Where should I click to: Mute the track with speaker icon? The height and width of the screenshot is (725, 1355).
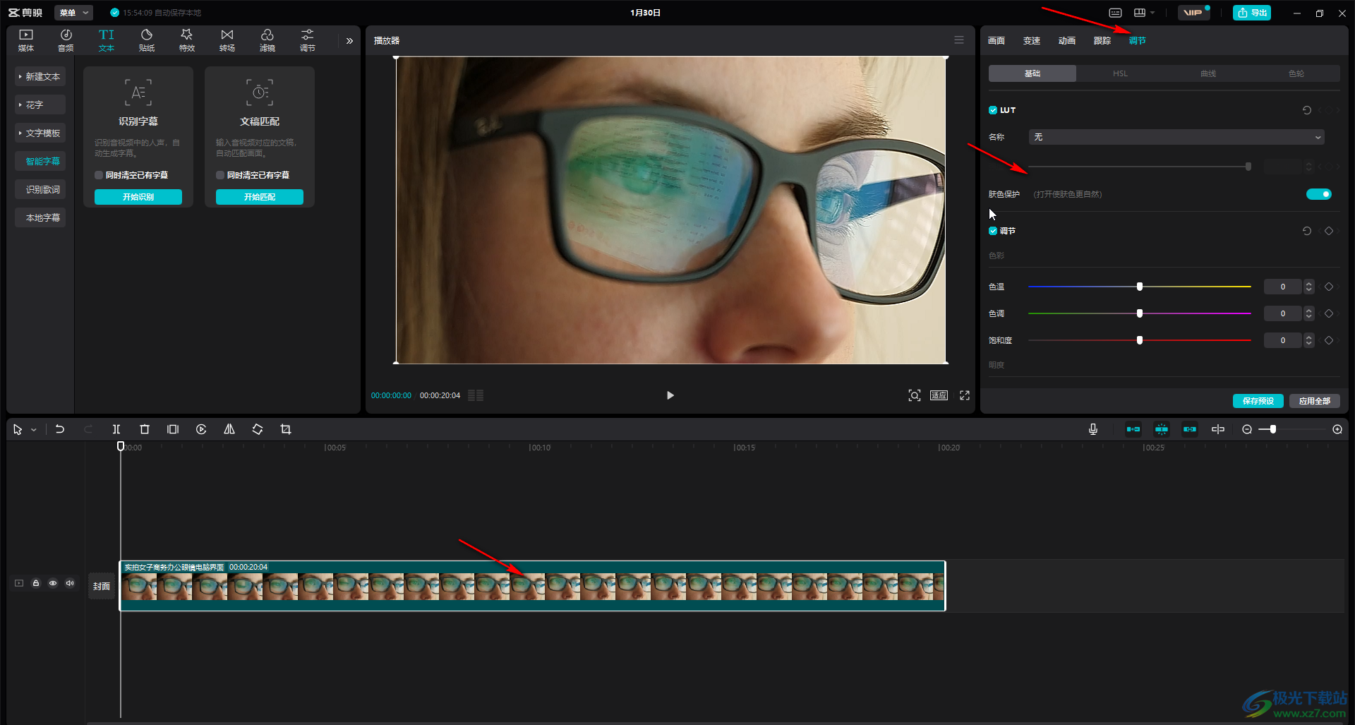point(70,583)
